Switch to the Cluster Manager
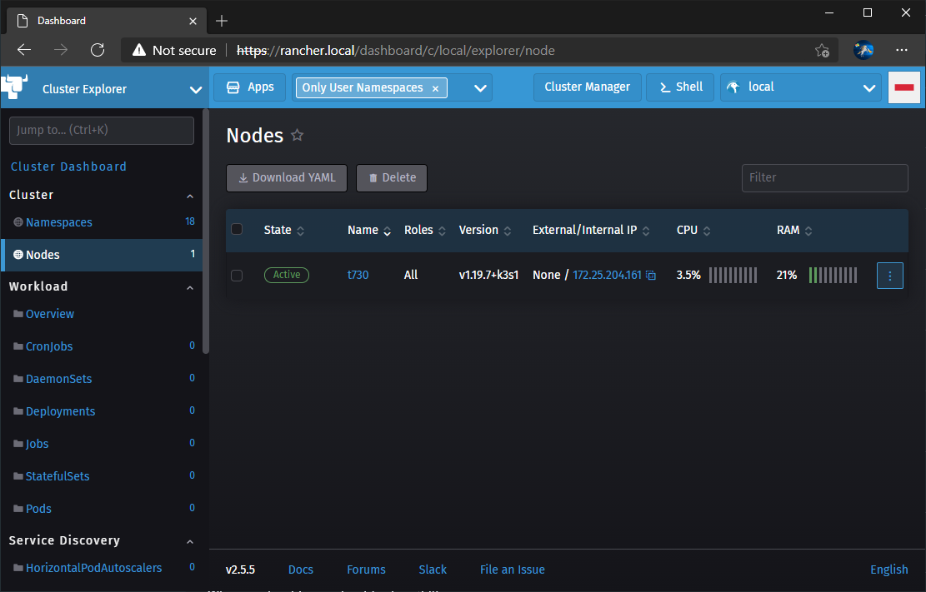The image size is (926, 592). pos(588,87)
